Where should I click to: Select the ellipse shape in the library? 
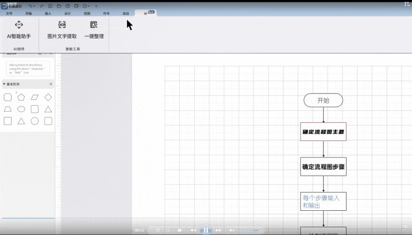coord(21,109)
